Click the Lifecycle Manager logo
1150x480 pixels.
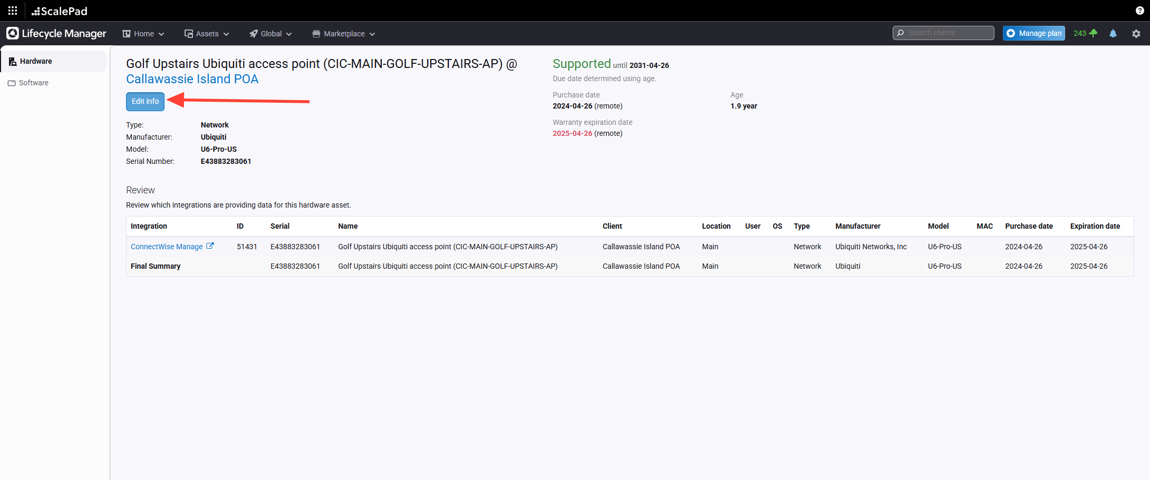[x=56, y=33]
